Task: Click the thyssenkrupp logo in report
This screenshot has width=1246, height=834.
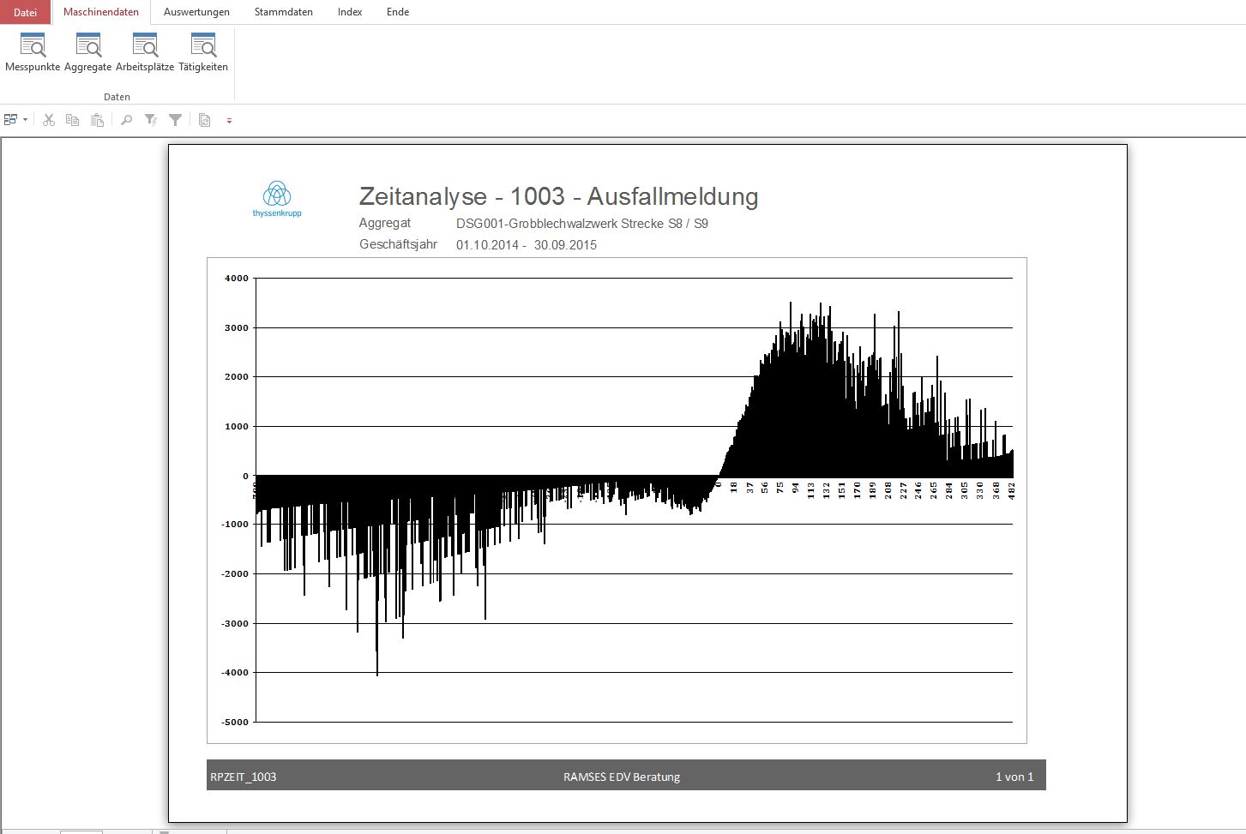Action: coord(277,199)
